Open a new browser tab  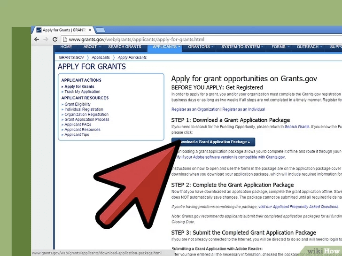pos(100,30)
